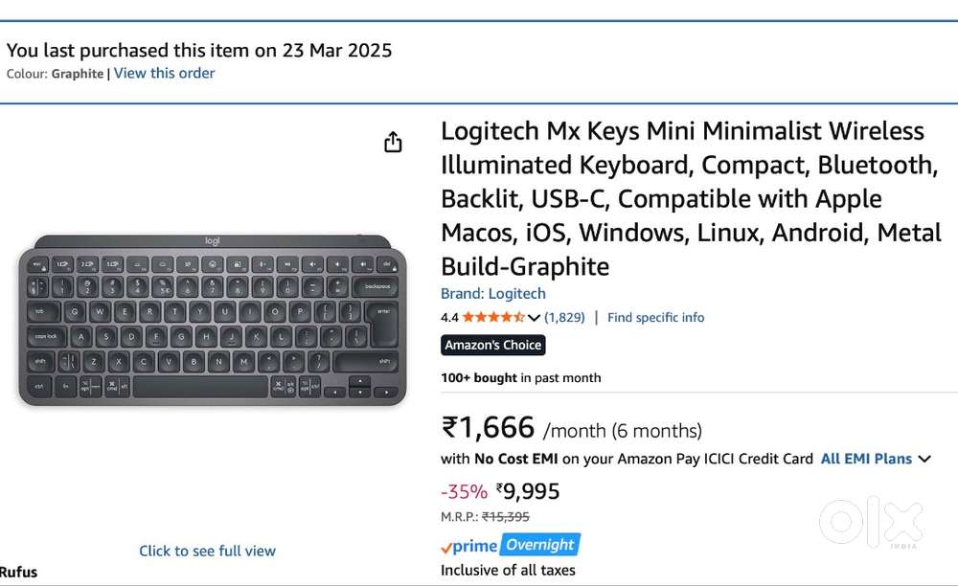The height and width of the screenshot is (586, 958).
Task: Click to see full view link
Action: (207, 551)
